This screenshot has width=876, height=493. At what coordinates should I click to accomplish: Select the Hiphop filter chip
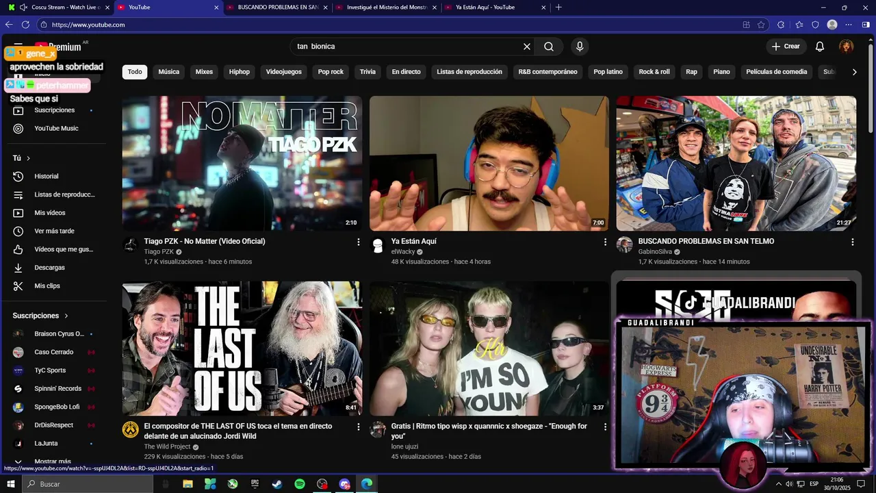(240, 72)
